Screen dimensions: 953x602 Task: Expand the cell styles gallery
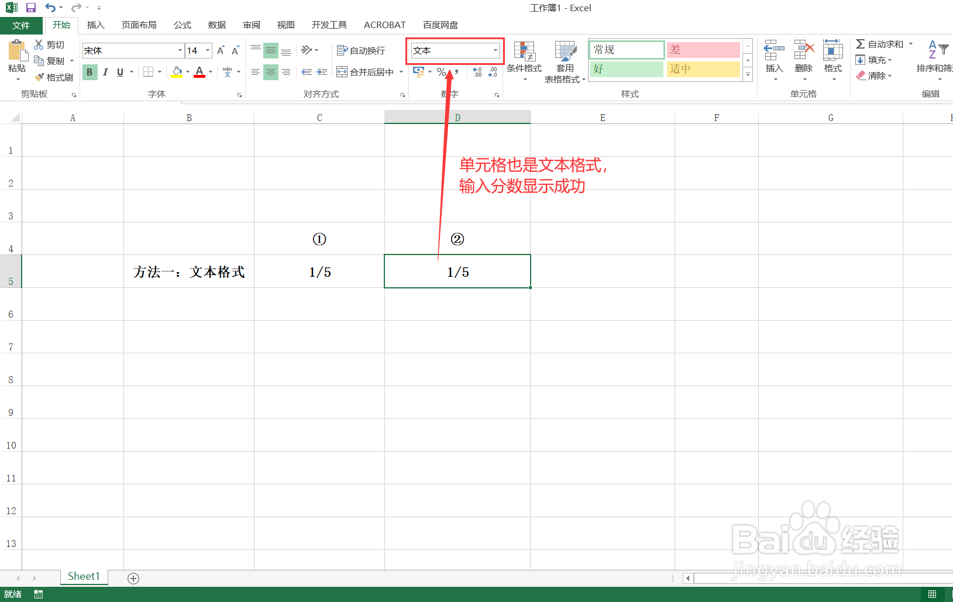coord(748,74)
